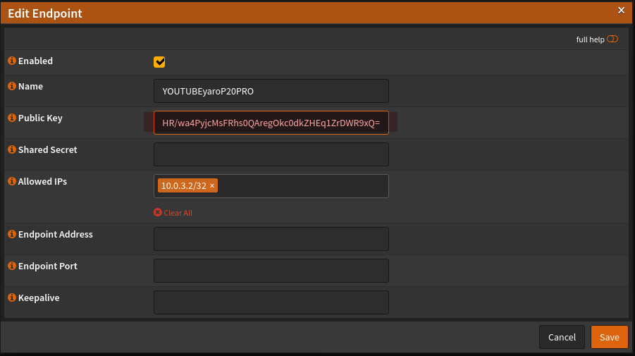Show help for the Shared Secret field

tap(12, 149)
